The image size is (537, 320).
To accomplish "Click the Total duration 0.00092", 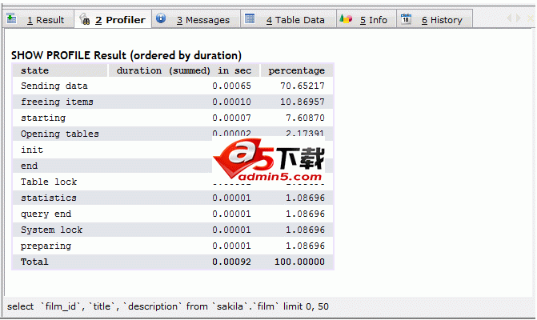I will point(231,262).
